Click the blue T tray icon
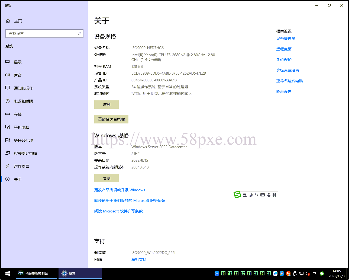The image size is (349, 280). pos(275,273)
